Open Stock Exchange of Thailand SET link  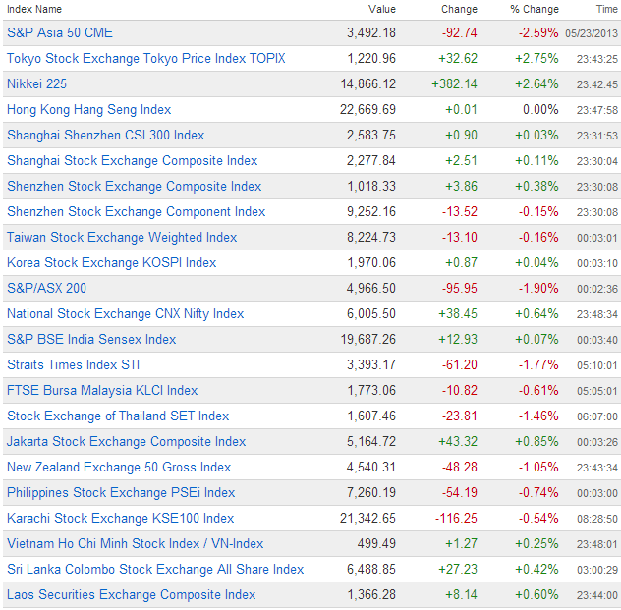coord(118,416)
